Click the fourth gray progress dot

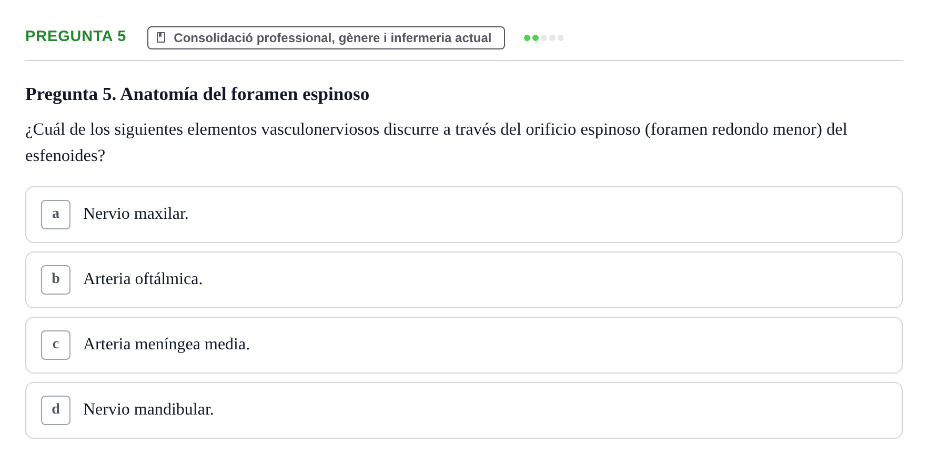tap(552, 38)
